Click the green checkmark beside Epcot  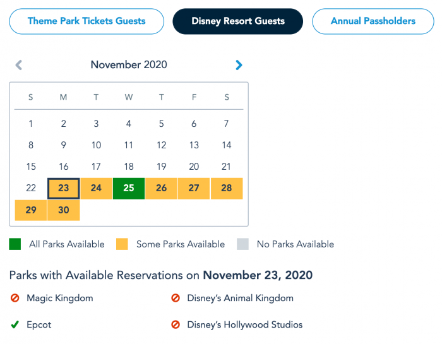[x=15, y=324]
